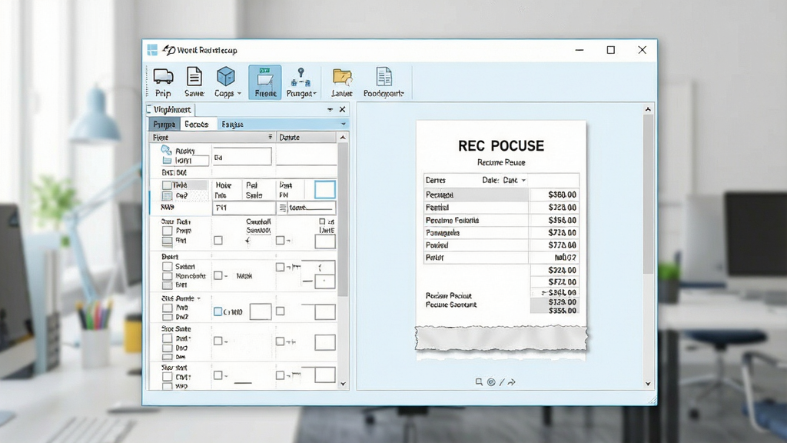
Task: Click the property list scroll-up arrow
Action: click(x=343, y=137)
